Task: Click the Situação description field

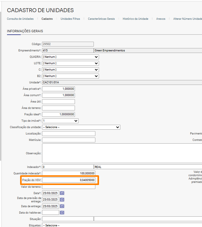Action: coord(148,219)
